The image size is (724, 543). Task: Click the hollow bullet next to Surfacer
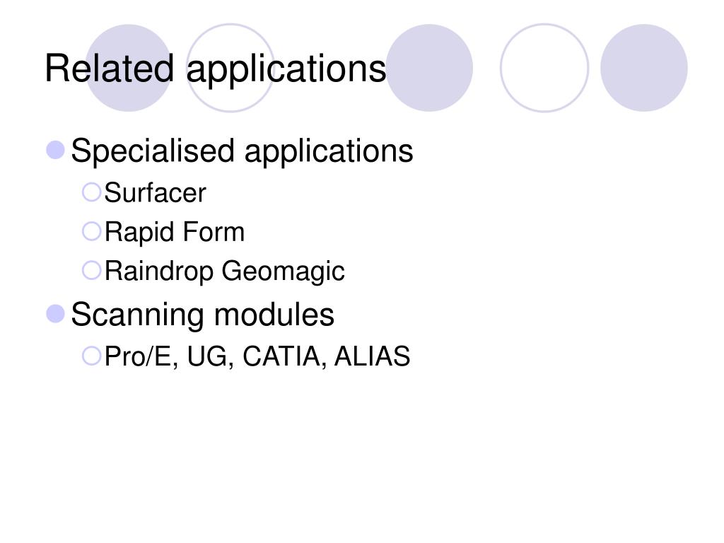[91, 192]
